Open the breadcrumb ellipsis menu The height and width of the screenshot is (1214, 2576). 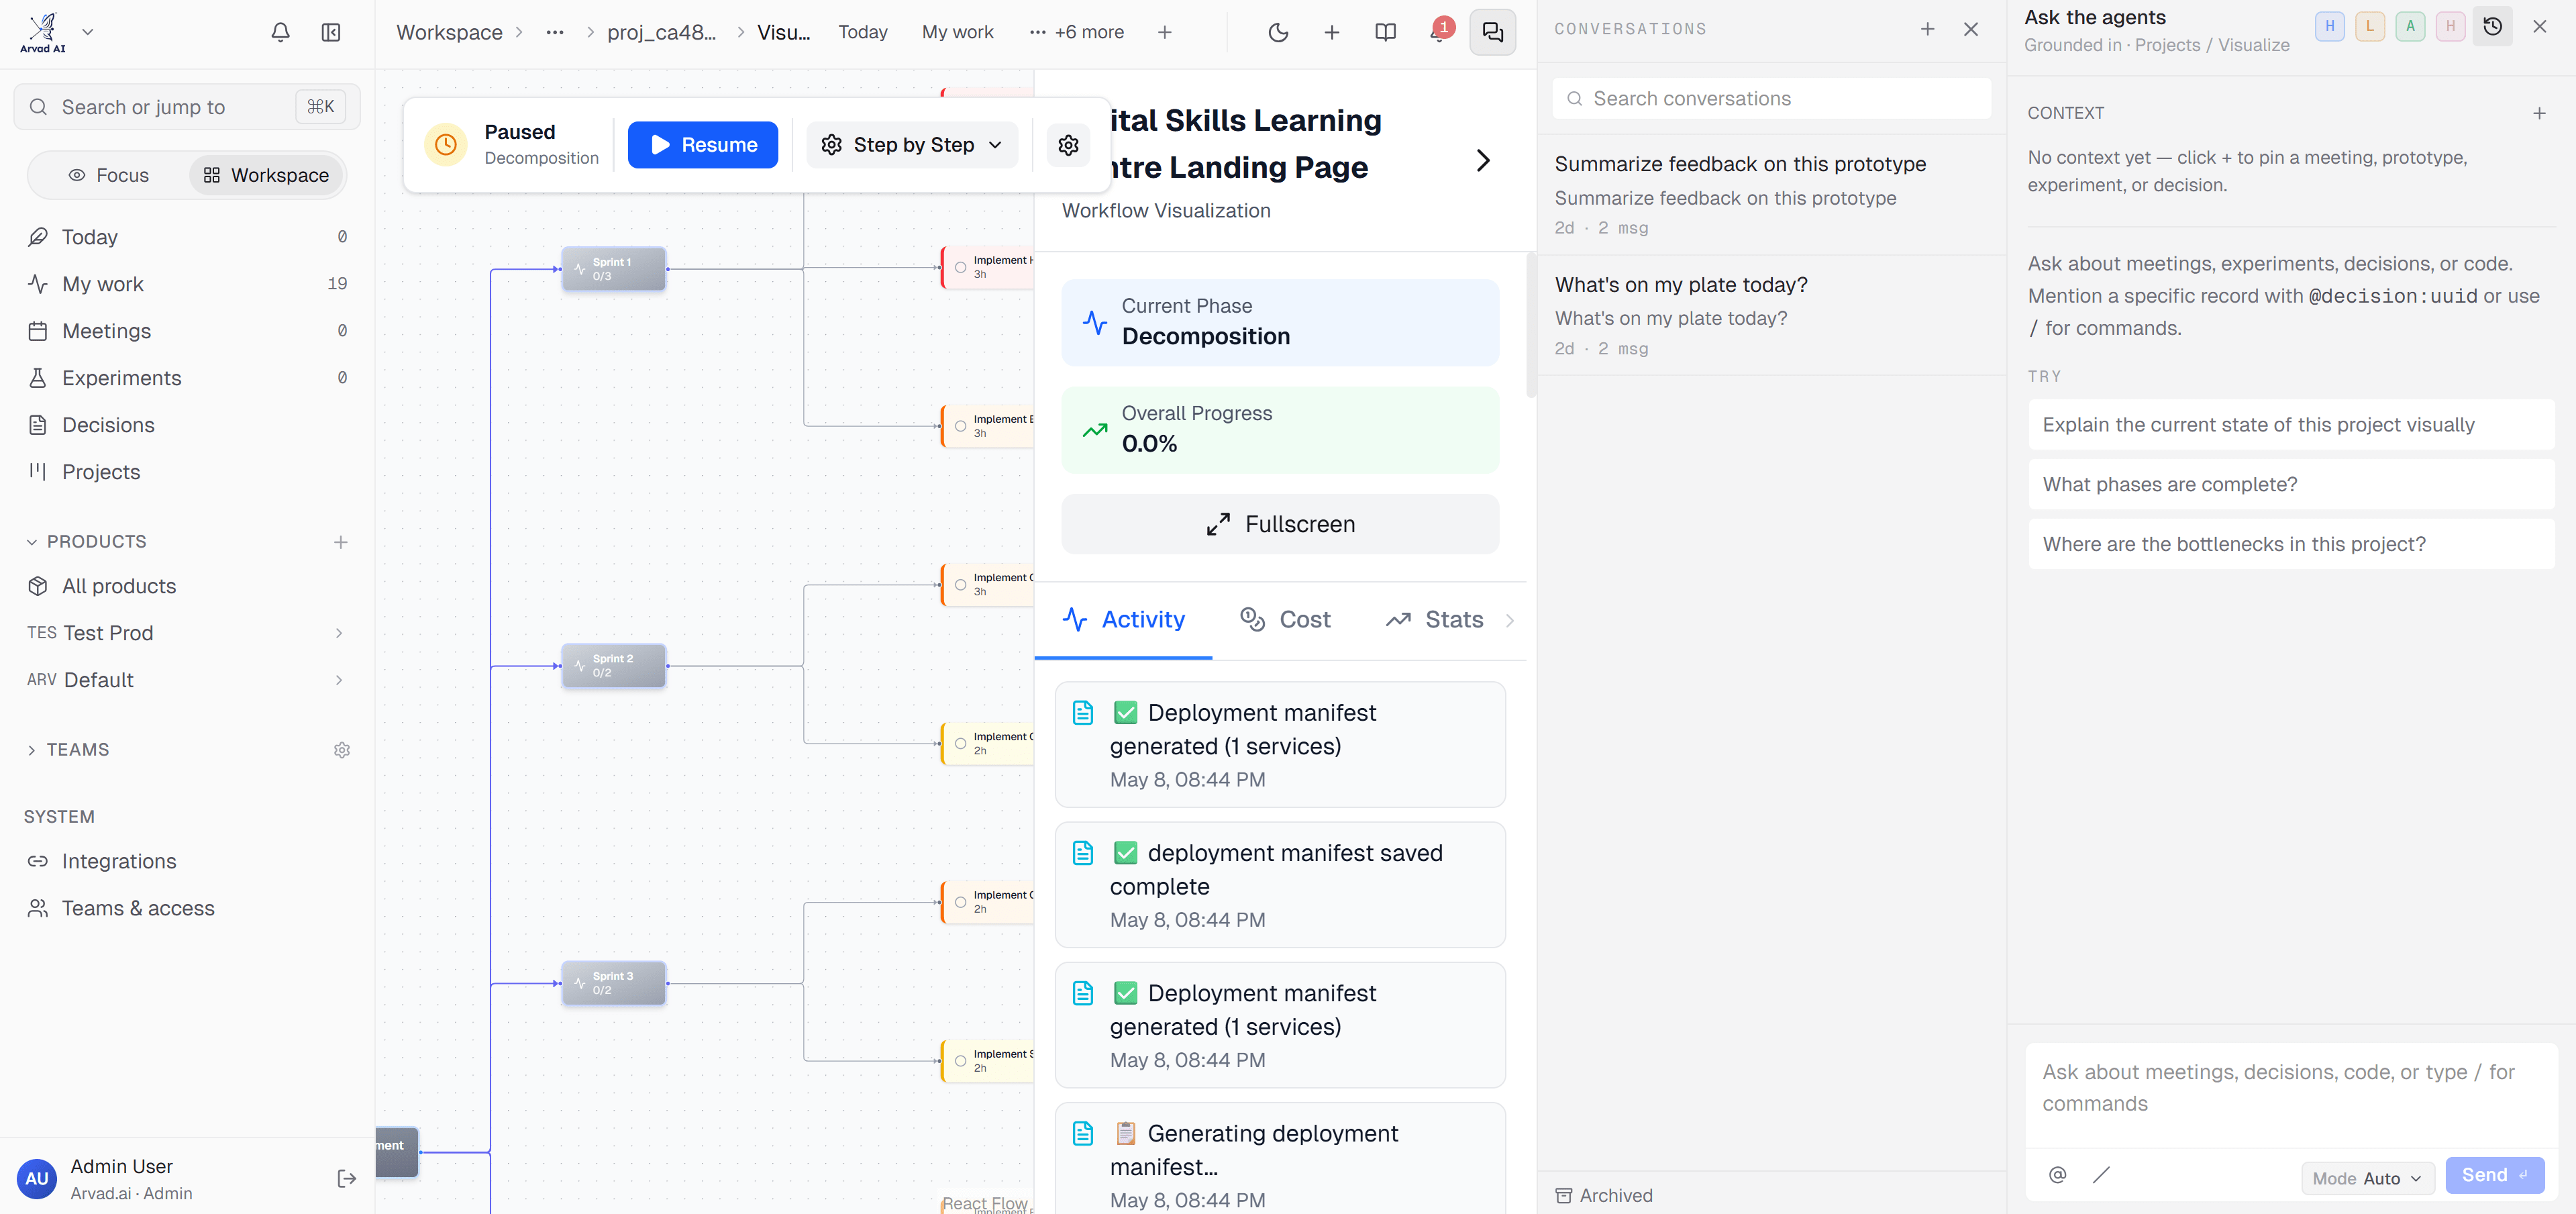(x=555, y=32)
